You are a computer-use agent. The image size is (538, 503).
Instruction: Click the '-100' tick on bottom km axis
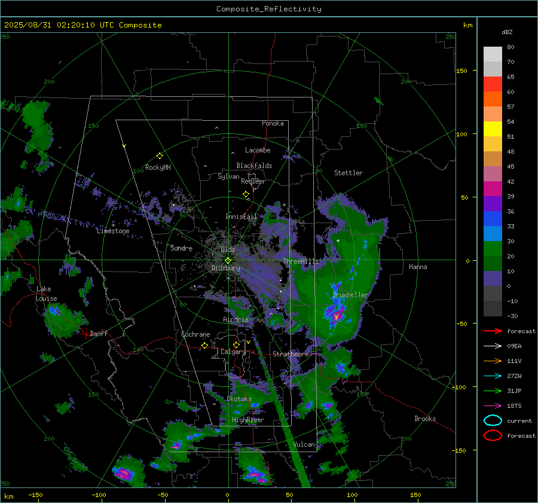pos(99,495)
